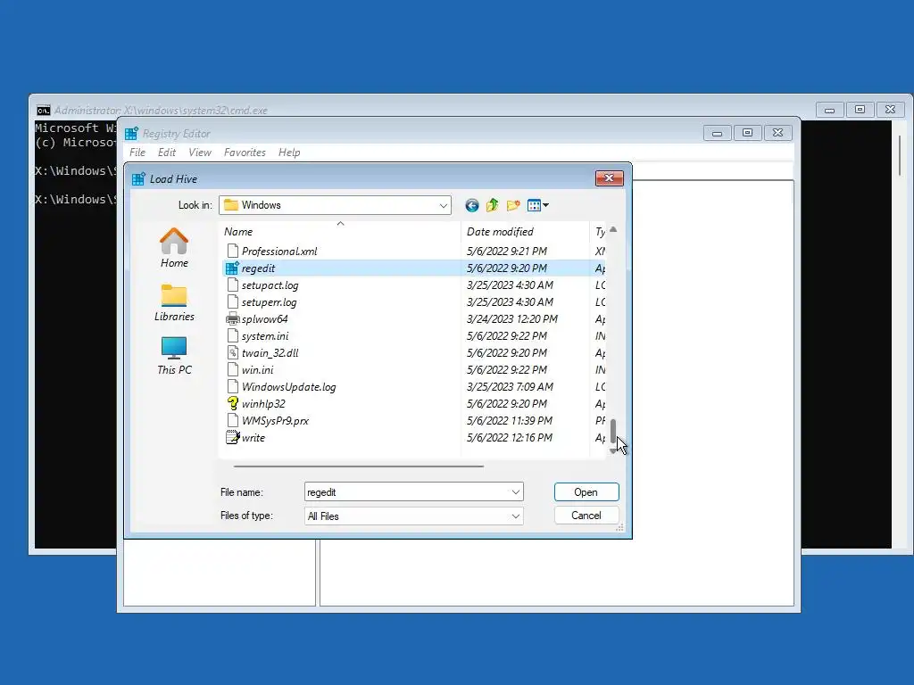Open Home in the places sidebar

(x=174, y=248)
